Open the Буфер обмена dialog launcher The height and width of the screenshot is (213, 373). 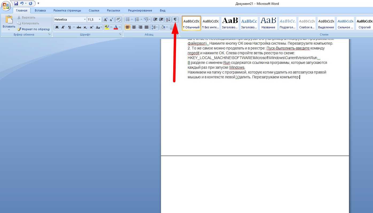49,34
